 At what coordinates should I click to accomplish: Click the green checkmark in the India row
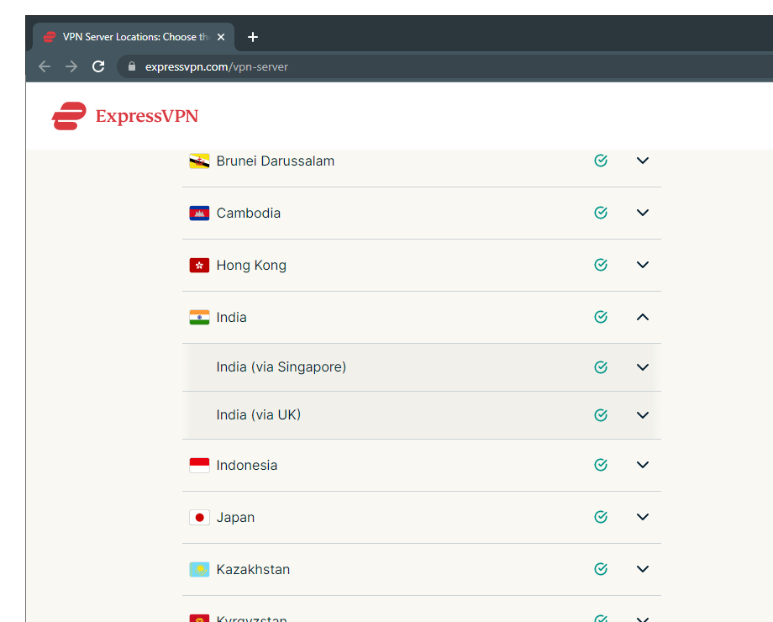point(601,317)
